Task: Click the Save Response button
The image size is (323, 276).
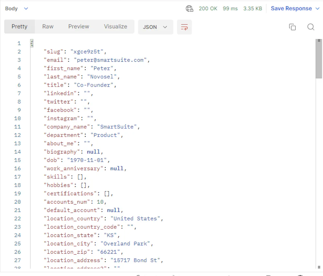Action: point(291,9)
